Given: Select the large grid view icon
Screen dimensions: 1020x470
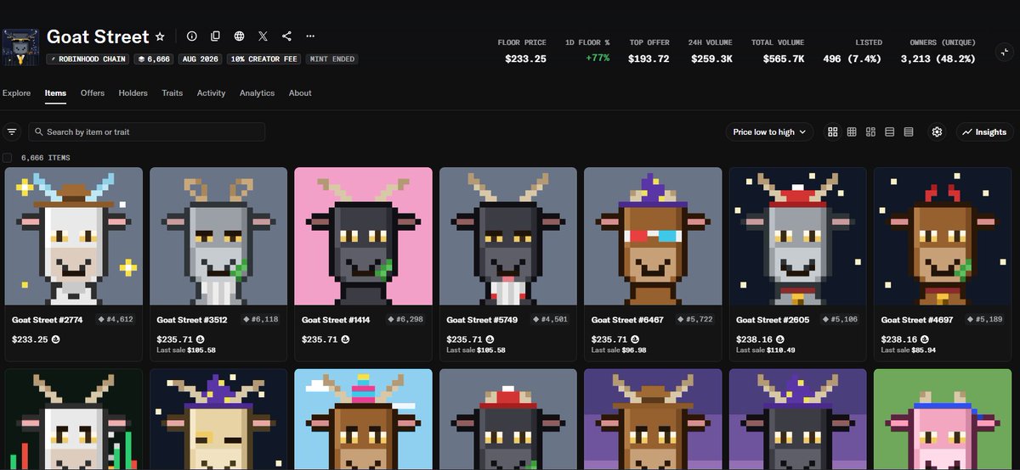Looking at the screenshot, I should (x=833, y=132).
